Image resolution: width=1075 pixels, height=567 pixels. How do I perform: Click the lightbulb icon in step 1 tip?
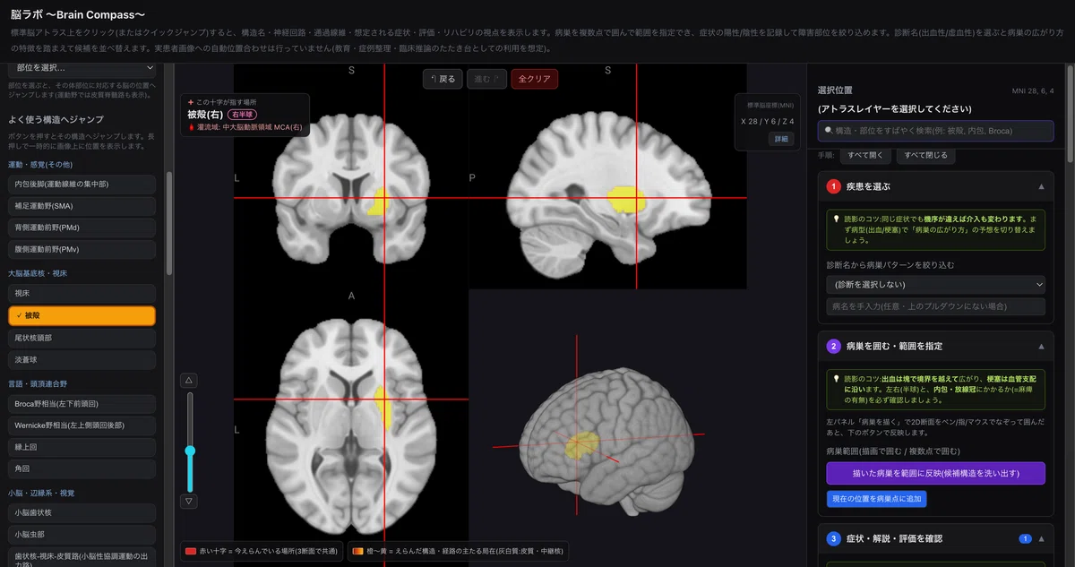click(x=838, y=218)
